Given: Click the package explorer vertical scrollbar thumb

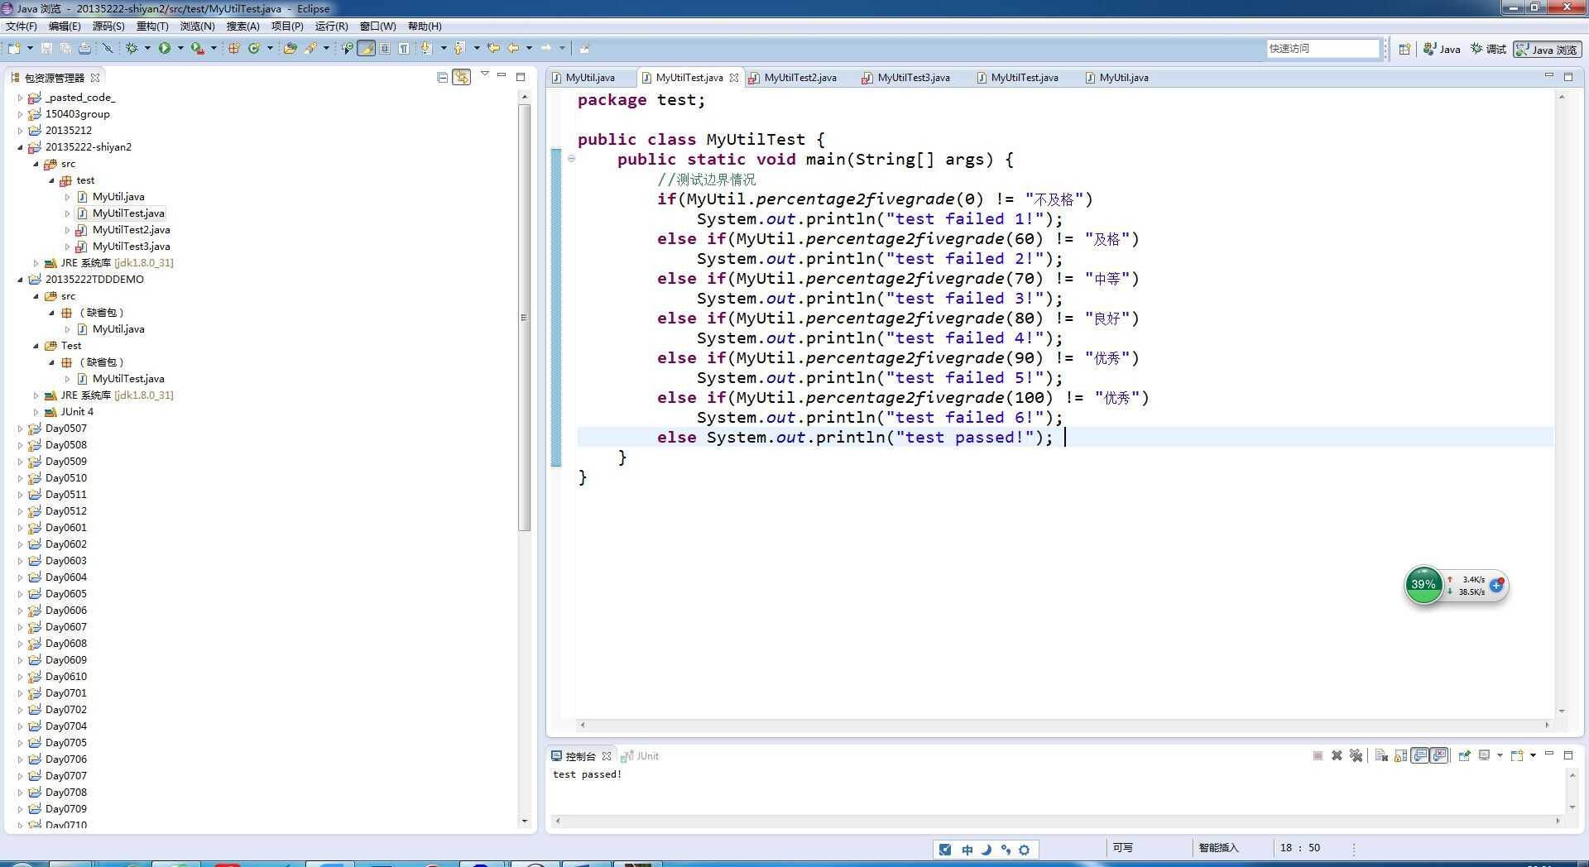Looking at the screenshot, I should click(524, 318).
